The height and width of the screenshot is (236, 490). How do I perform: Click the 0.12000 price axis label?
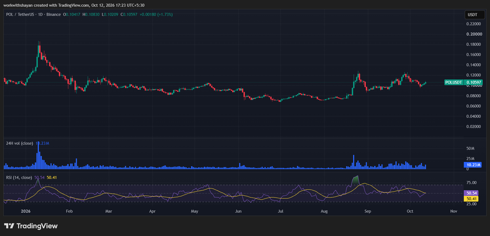pos(473,75)
